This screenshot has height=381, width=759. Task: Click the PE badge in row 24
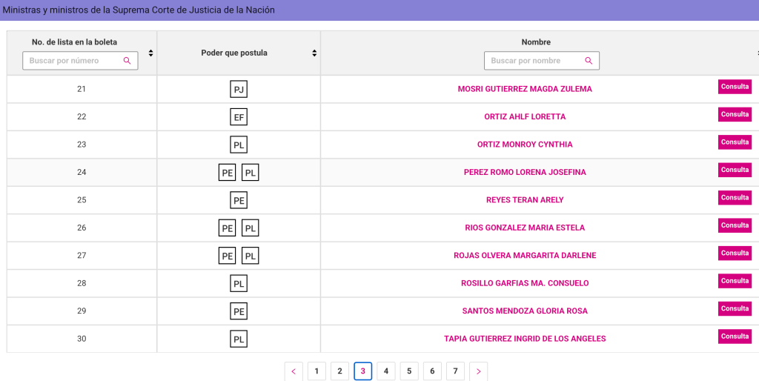pyautogui.click(x=228, y=173)
